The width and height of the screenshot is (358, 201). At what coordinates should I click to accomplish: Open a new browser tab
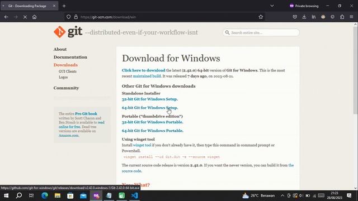tap(64, 6)
